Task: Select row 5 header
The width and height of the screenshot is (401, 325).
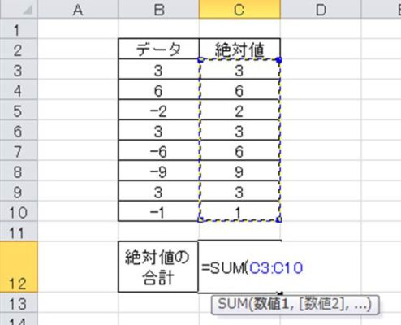Action: click(x=19, y=111)
